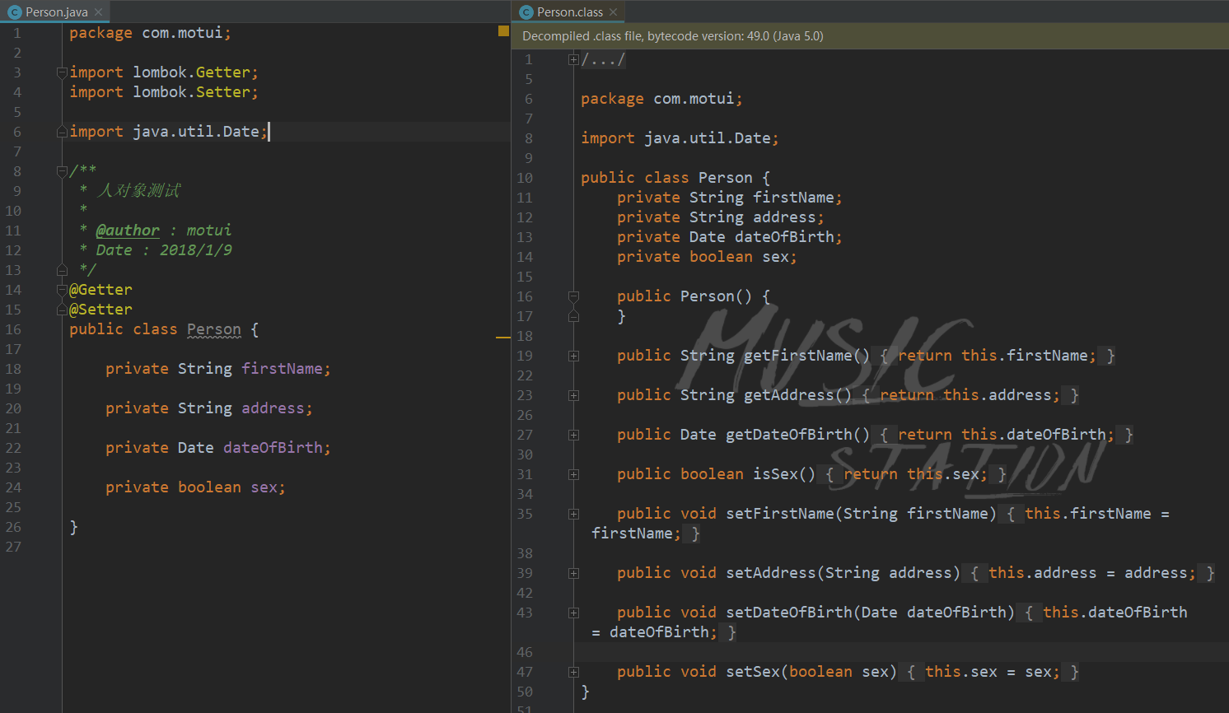Expand the setAddress method fold

pyautogui.click(x=573, y=573)
